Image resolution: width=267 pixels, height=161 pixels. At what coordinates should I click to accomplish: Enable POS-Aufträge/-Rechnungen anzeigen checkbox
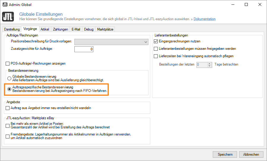click(x=8, y=63)
